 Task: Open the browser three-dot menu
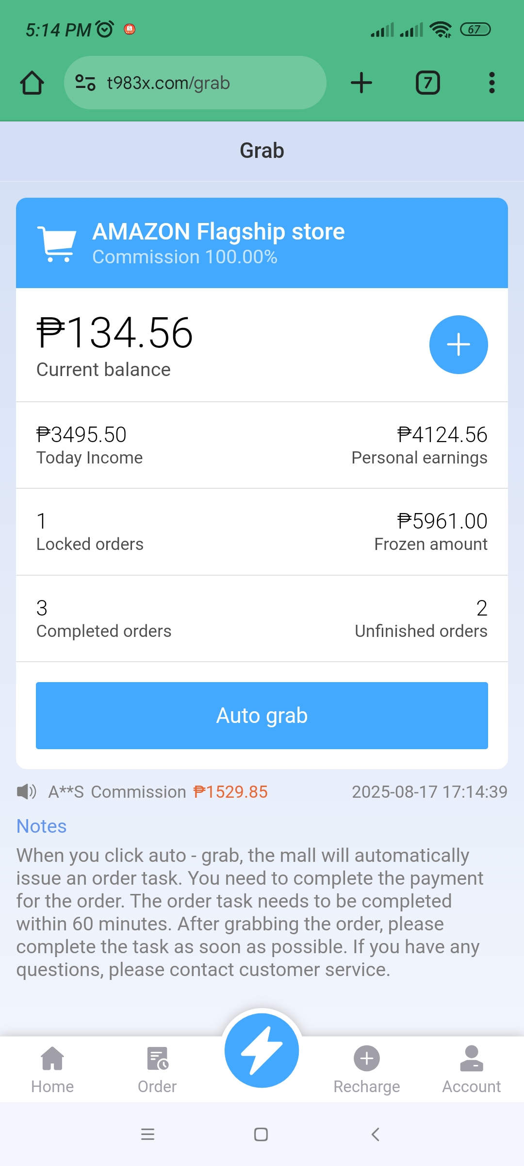tap(491, 83)
